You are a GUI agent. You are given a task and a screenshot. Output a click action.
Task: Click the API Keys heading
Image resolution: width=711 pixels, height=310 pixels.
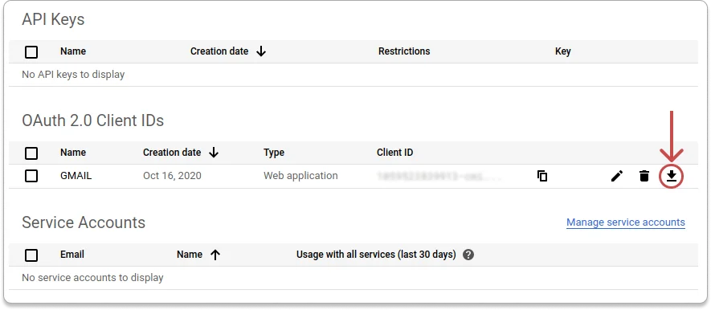53,19
